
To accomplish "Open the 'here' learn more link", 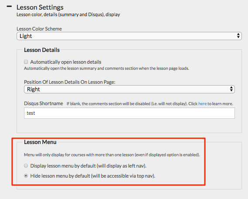I will [202, 104].
